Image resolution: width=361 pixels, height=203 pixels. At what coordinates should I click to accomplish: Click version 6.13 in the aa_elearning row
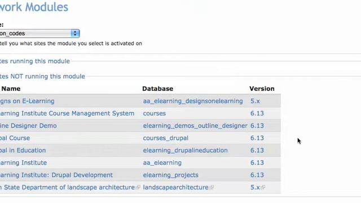[257, 163]
